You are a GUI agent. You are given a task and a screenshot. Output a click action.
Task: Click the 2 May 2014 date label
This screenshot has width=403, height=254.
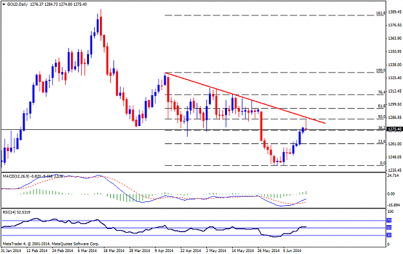click(x=216, y=250)
